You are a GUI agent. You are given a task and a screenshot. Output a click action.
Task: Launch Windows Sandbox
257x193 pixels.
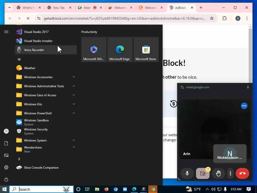click(x=46, y=122)
